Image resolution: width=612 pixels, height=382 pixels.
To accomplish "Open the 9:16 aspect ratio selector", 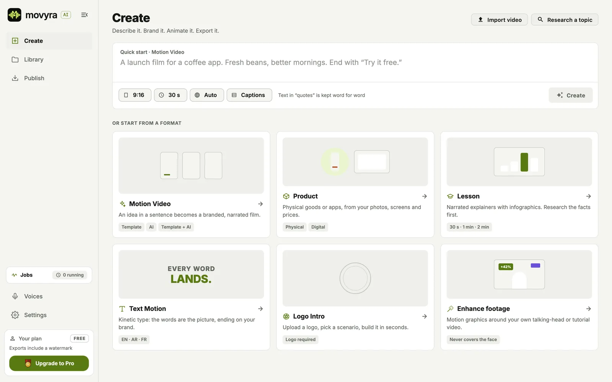I will click(135, 95).
